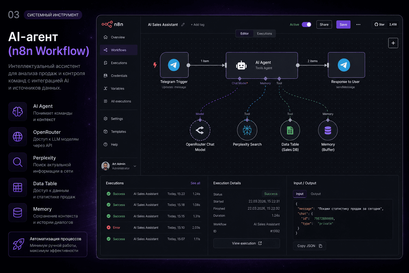Click the execution row at Today, 15:15
Screen dimensions: 409x273
pos(153,216)
